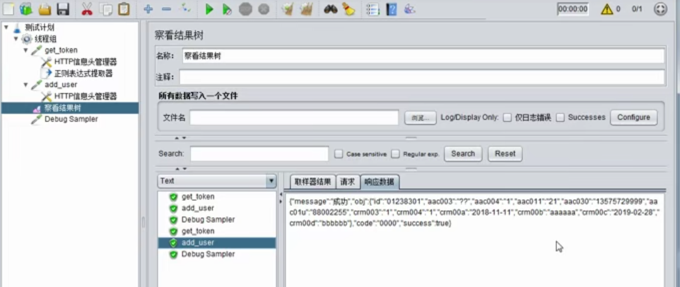
Task: Enable the 仅日志错误 checkbox
Action: click(507, 118)
